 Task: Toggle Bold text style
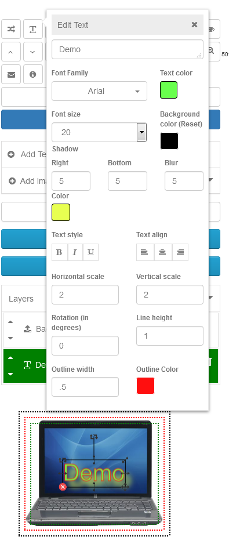(59, 252)
